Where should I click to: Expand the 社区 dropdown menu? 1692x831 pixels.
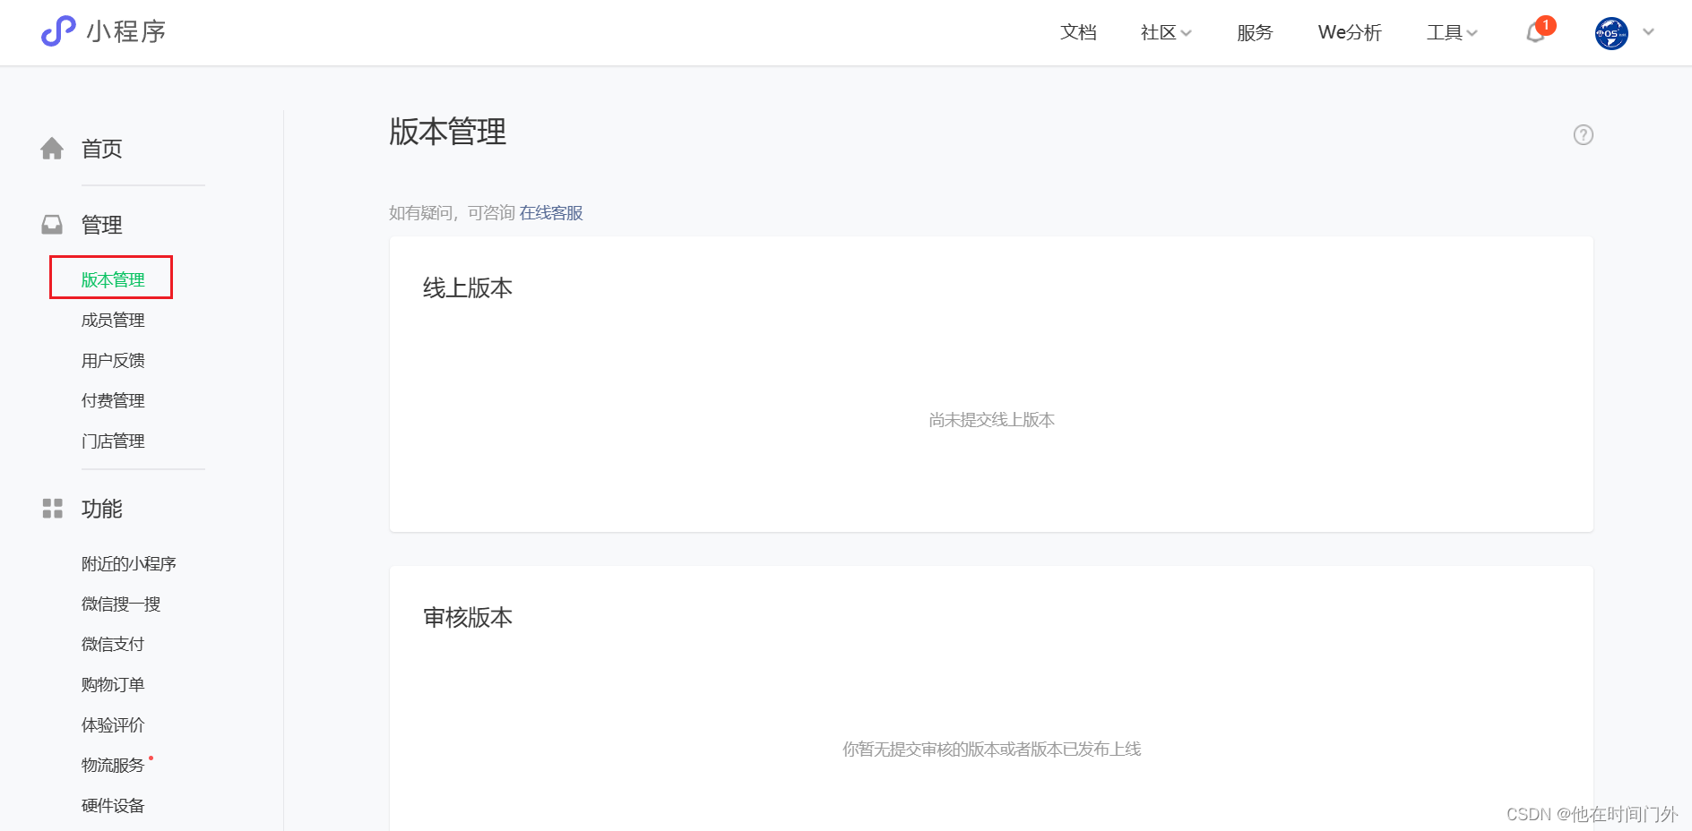click(1166, 32)
